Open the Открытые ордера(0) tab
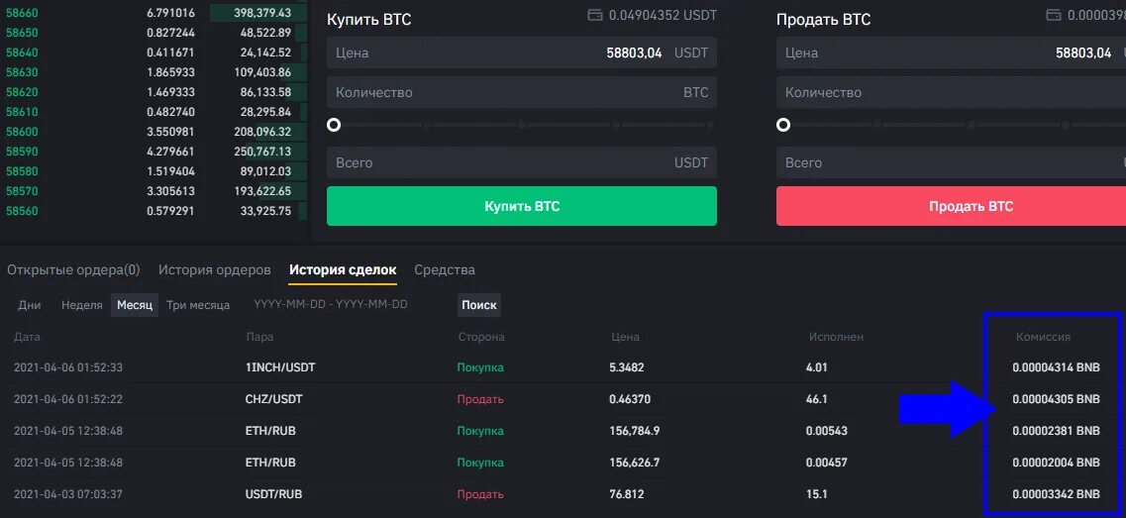Screen dimensions: 1126x518 73,269
